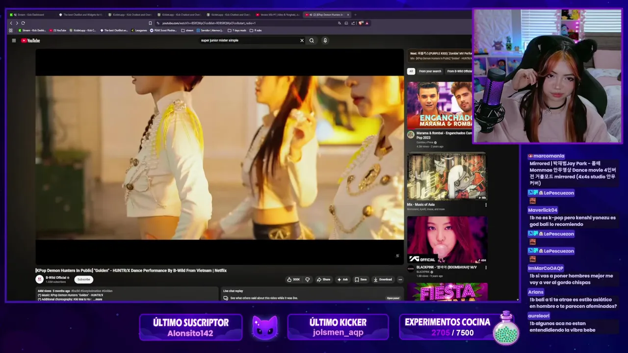
Task: Open the R subs bookmarks folder
Action: tap(256, 30)
